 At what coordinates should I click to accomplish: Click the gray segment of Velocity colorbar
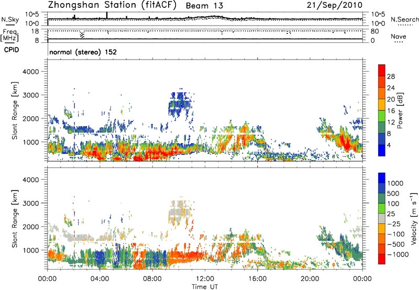coord(382,218)
